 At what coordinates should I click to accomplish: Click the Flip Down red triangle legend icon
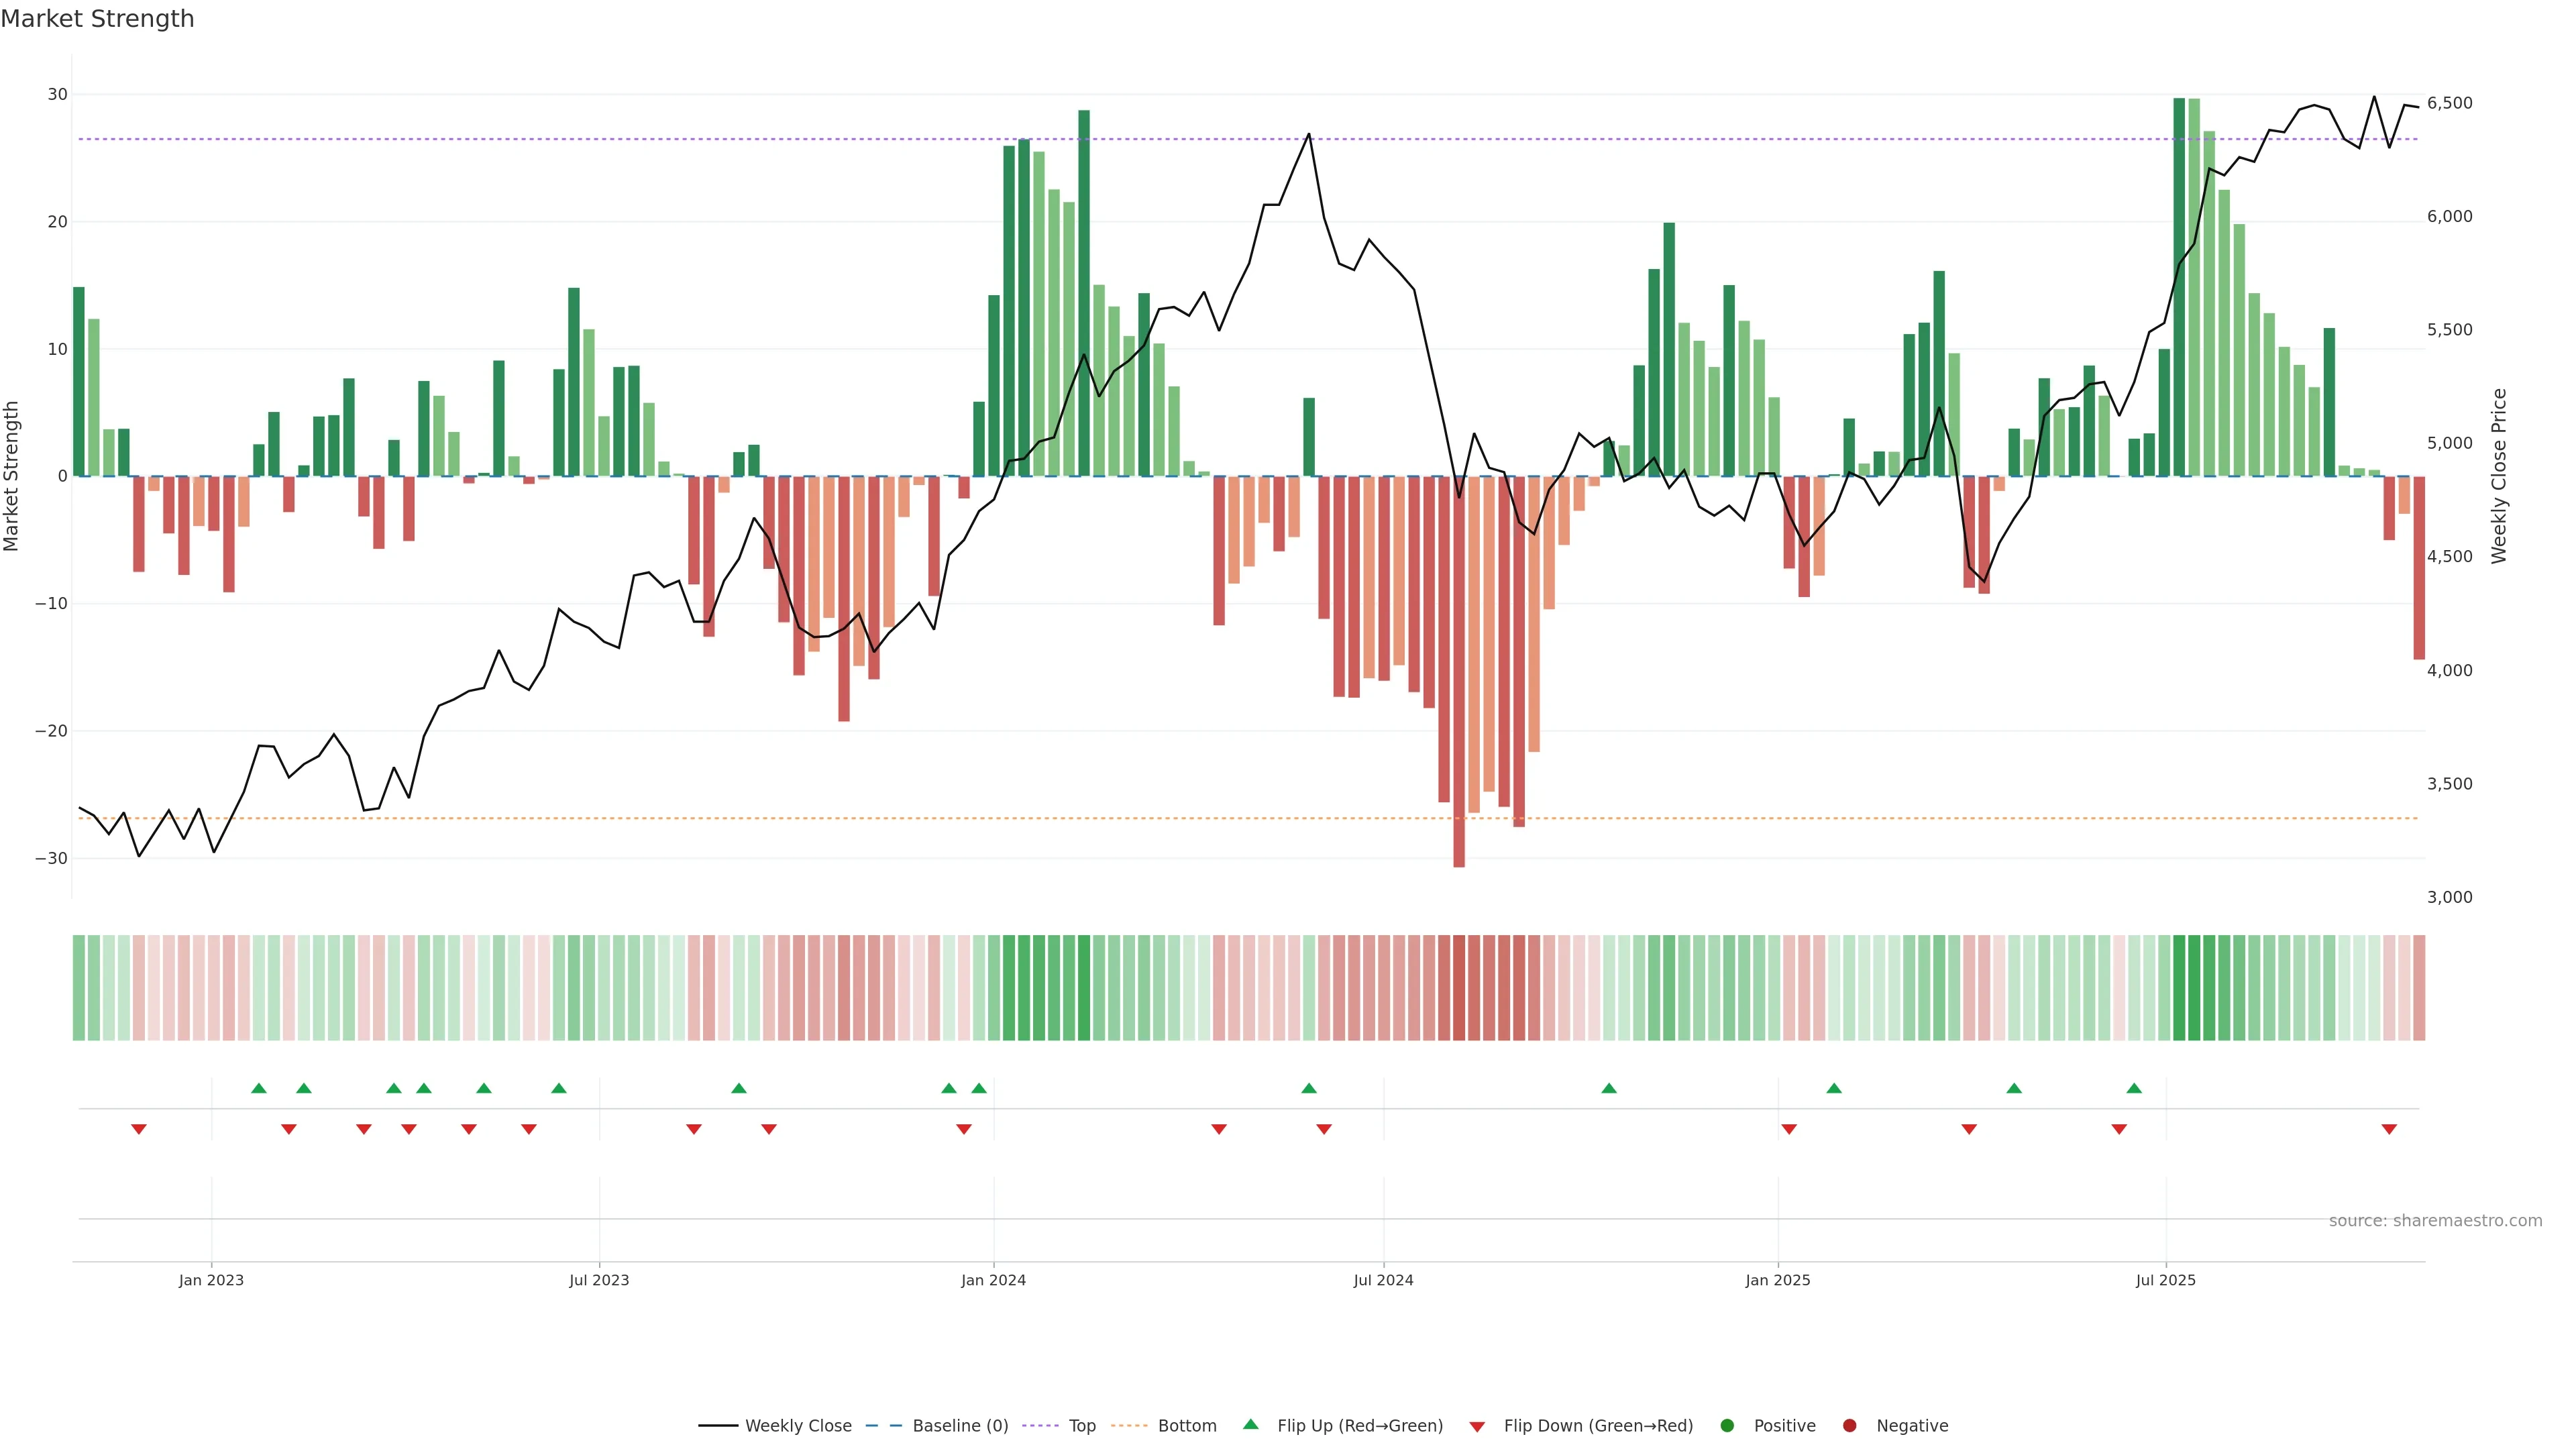point(1477,1427)
